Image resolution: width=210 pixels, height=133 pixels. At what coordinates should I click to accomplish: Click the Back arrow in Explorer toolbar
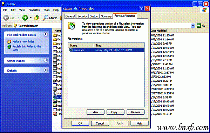(x=6, y=18)
